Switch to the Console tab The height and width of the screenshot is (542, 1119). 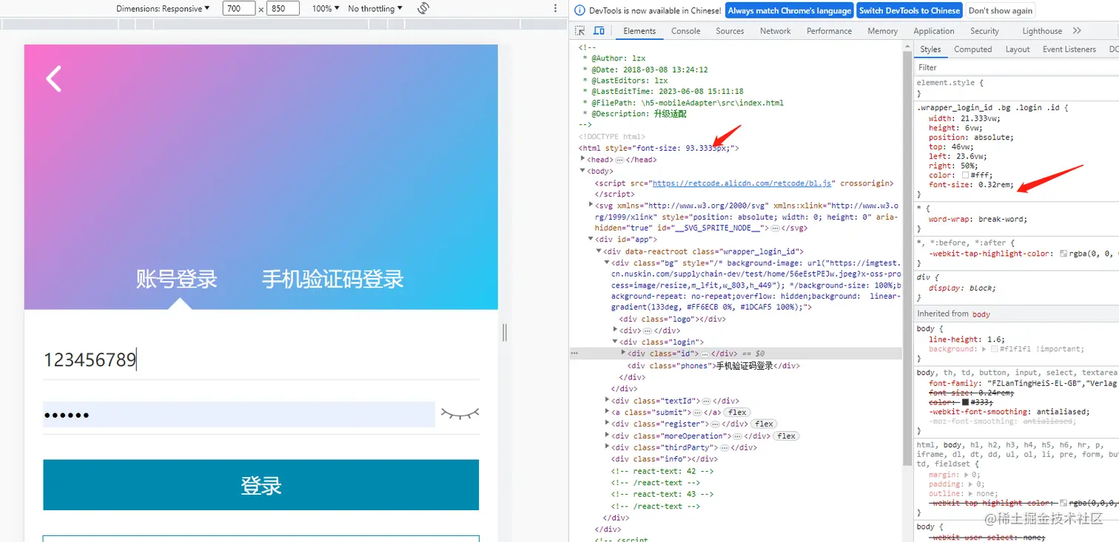pos(685,31)
